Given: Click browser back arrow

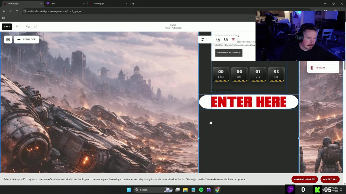Looking at the screenshot, I should [4, 11].
